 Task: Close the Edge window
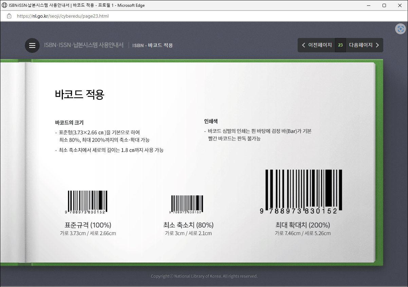[x=400, y=5]
